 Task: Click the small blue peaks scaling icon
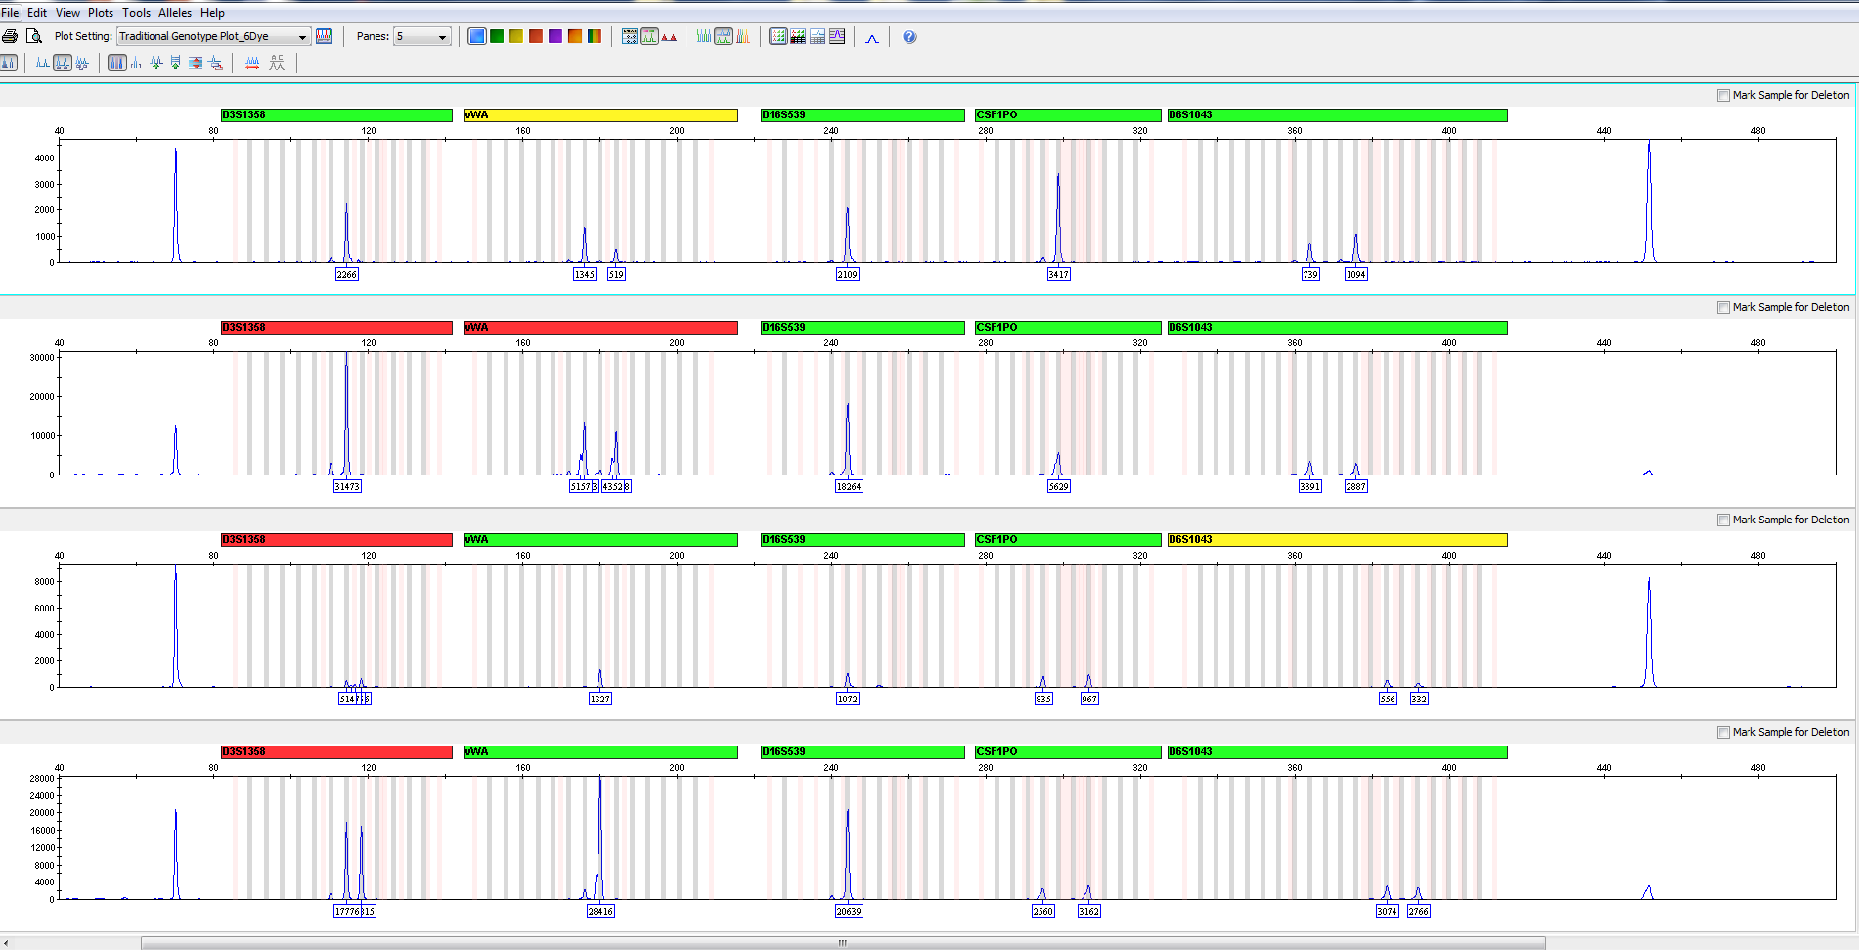click(x=137, y=63)
